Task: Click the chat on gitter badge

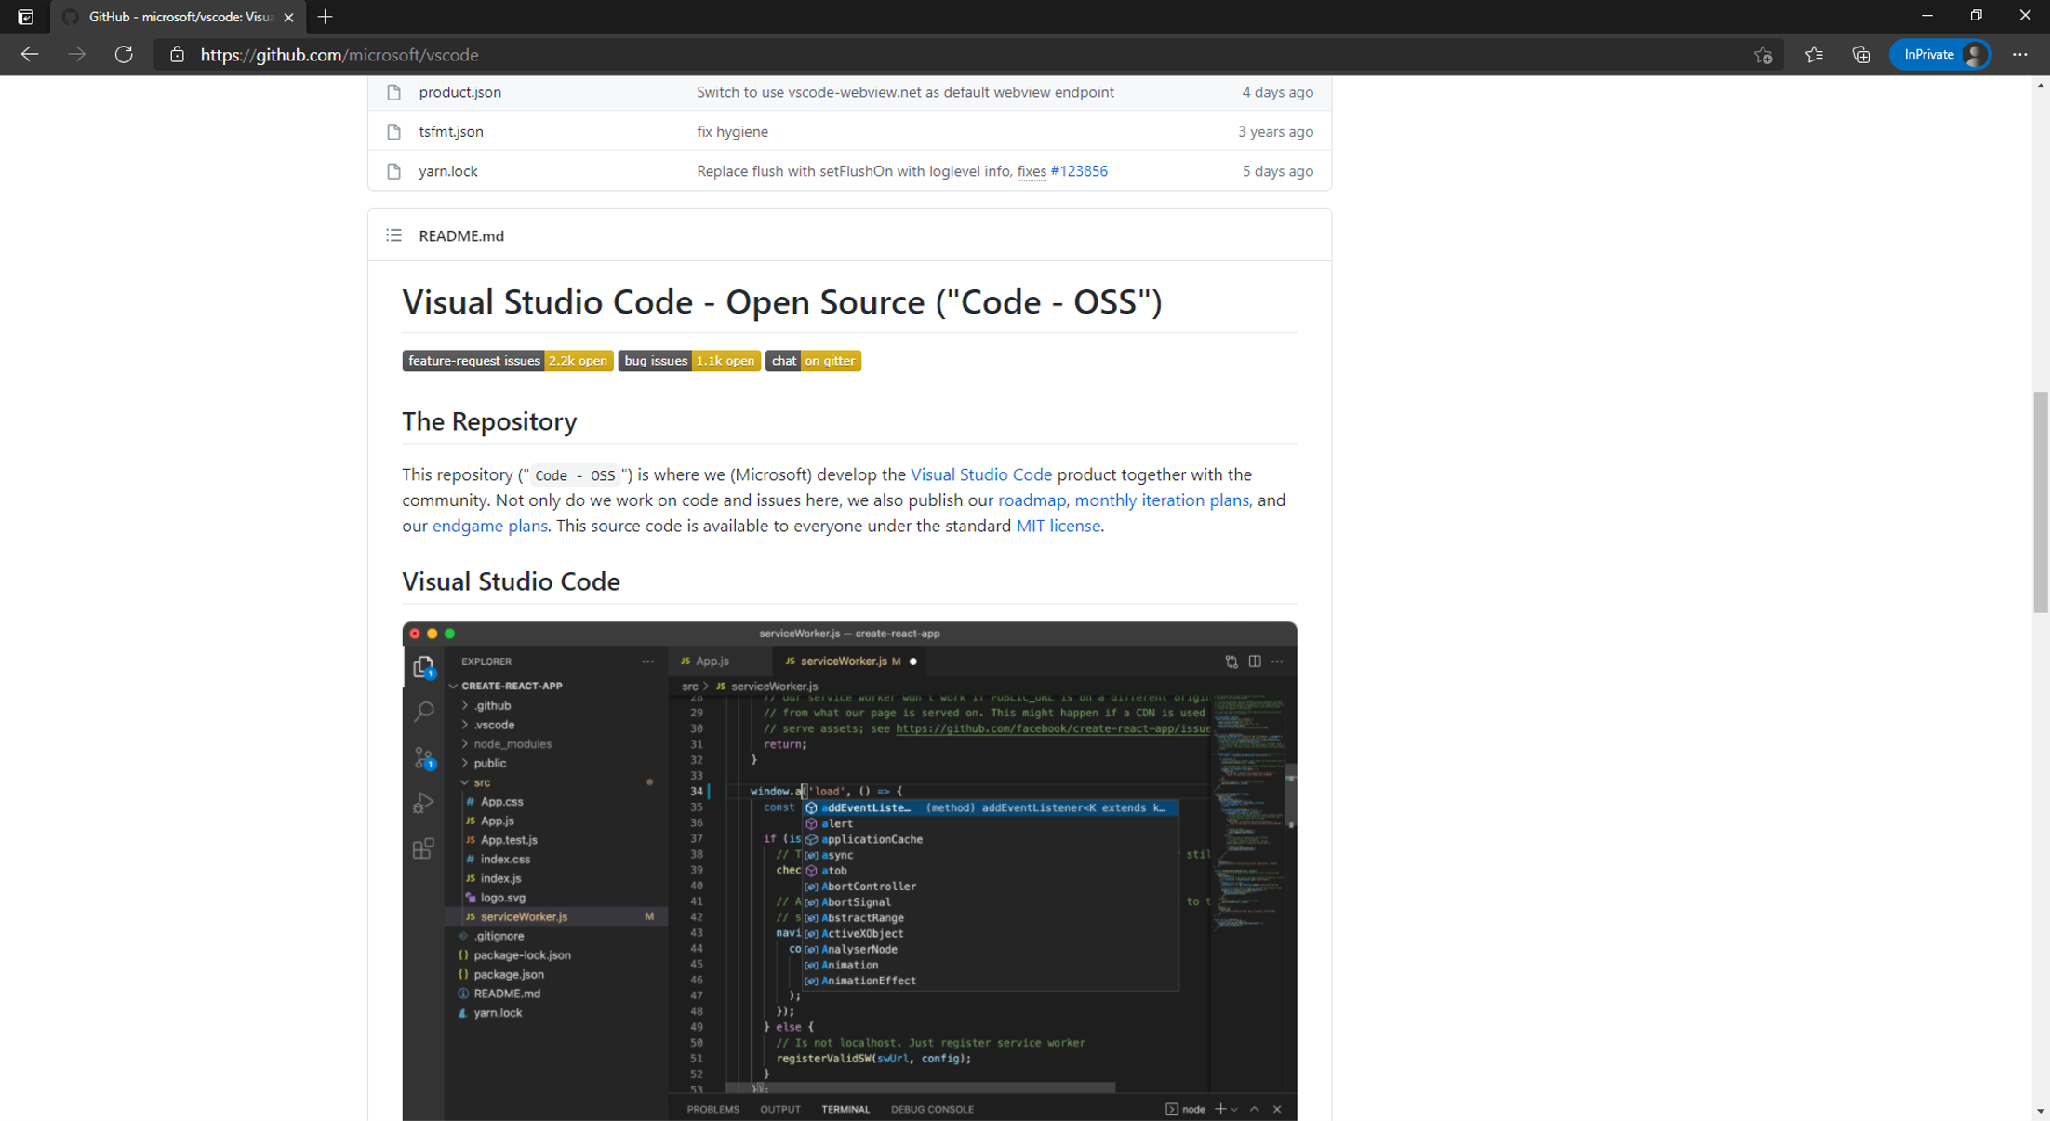Action: pos(812,361)
